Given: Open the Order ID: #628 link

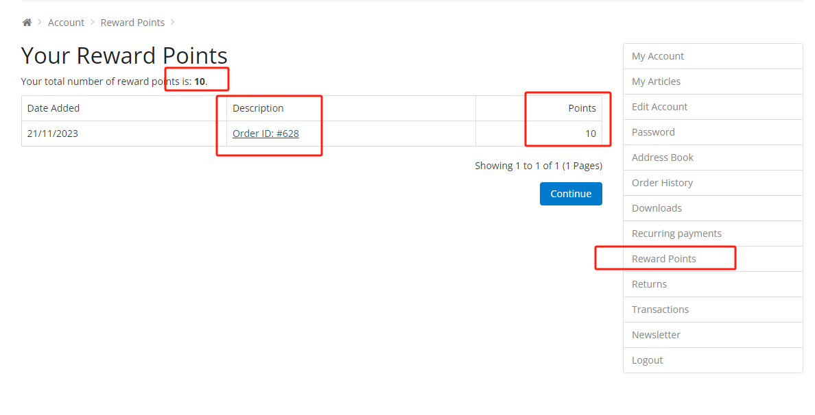Looking at the screenshot, I should pos(265,134).
